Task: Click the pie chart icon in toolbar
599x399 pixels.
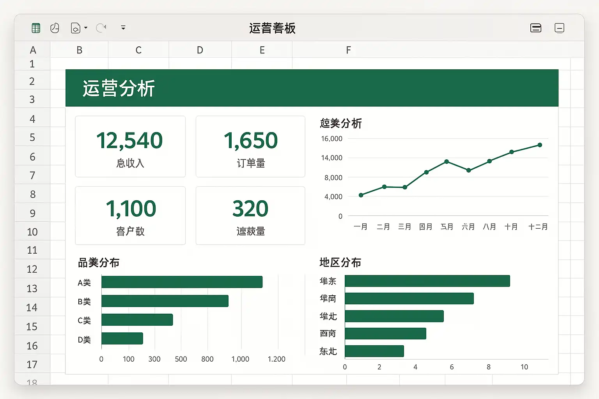Action: click(55, 28)
